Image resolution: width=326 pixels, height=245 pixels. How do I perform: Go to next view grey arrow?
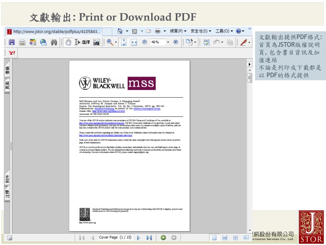pos(174,237)
